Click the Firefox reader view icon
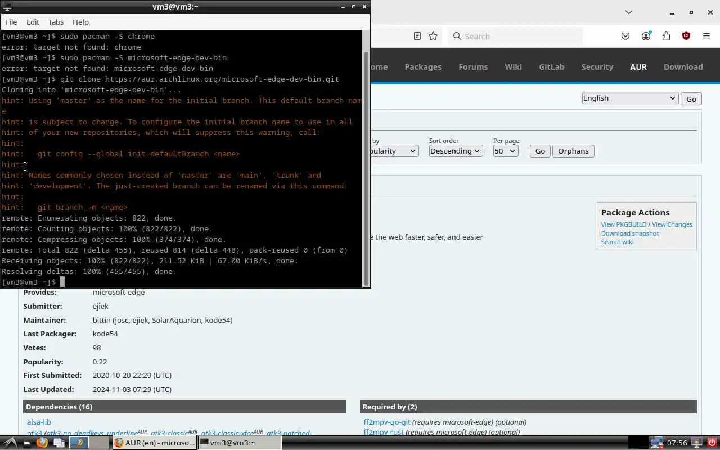720x450 pixels. click(417, 36)
